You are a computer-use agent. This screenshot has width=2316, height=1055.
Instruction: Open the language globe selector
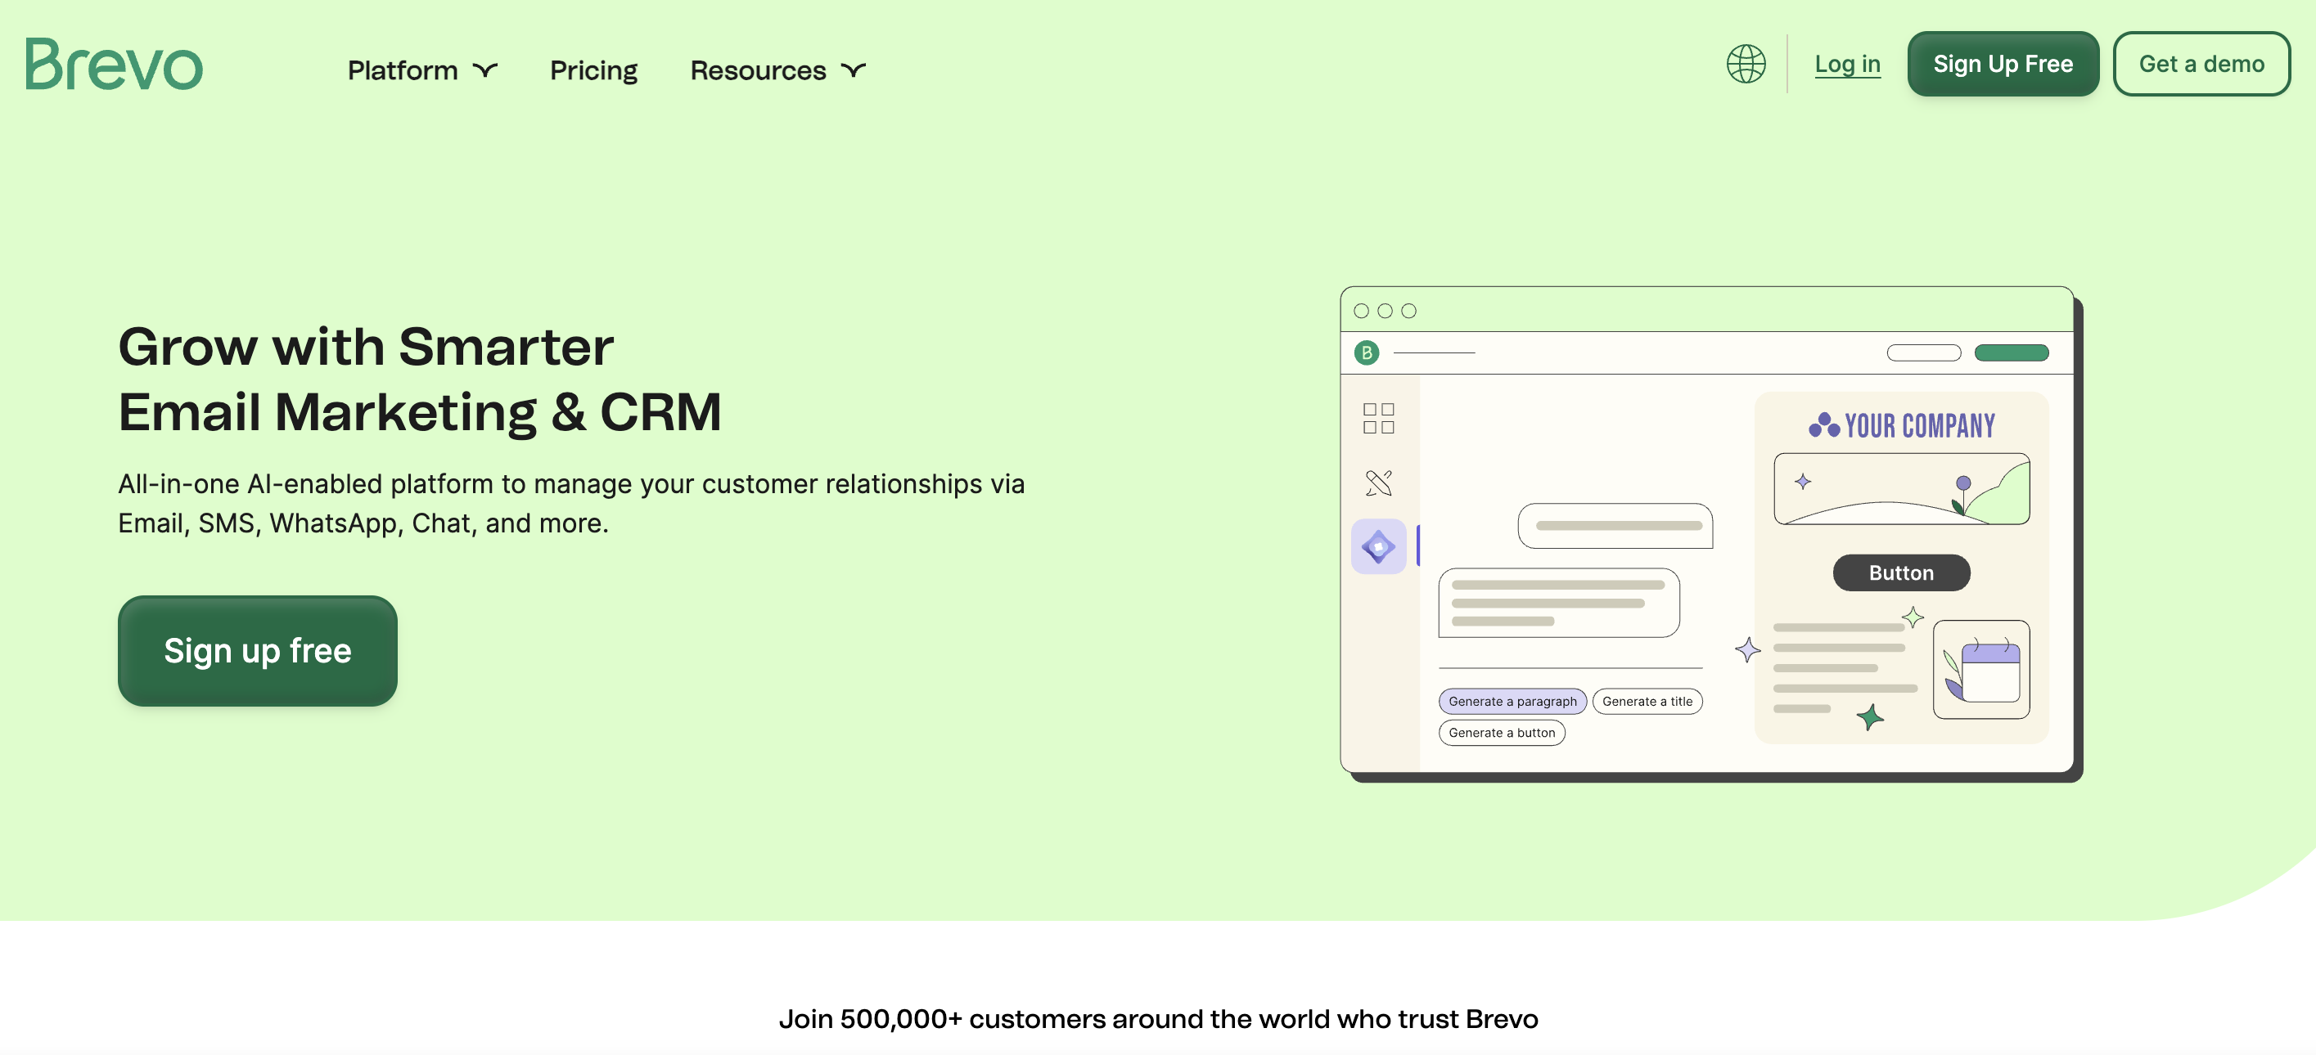pos(1745,64)
